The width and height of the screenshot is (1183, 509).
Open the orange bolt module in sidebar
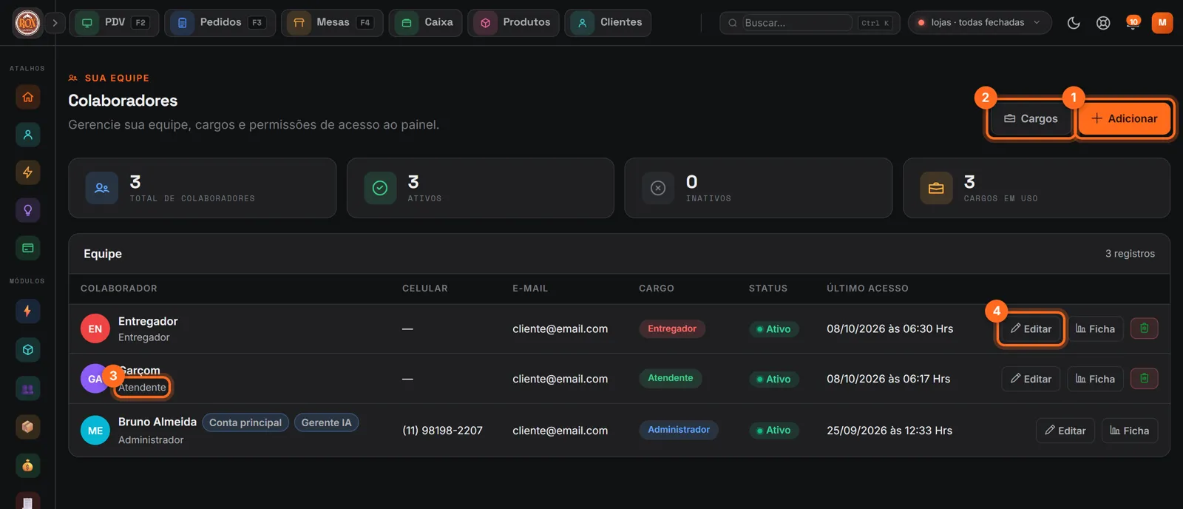(28, 311)
